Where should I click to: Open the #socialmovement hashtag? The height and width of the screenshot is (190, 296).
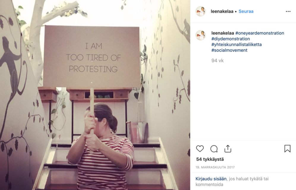coord(229,50)
